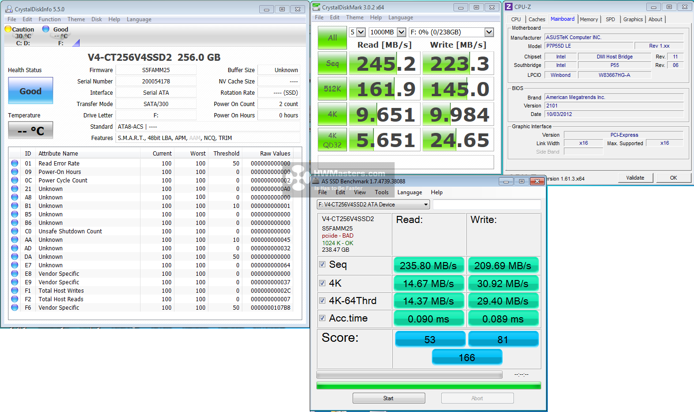Screen dimensions: 694x412
Task: Start the Seq test in CrystalDiskMark
Action: 332,63
